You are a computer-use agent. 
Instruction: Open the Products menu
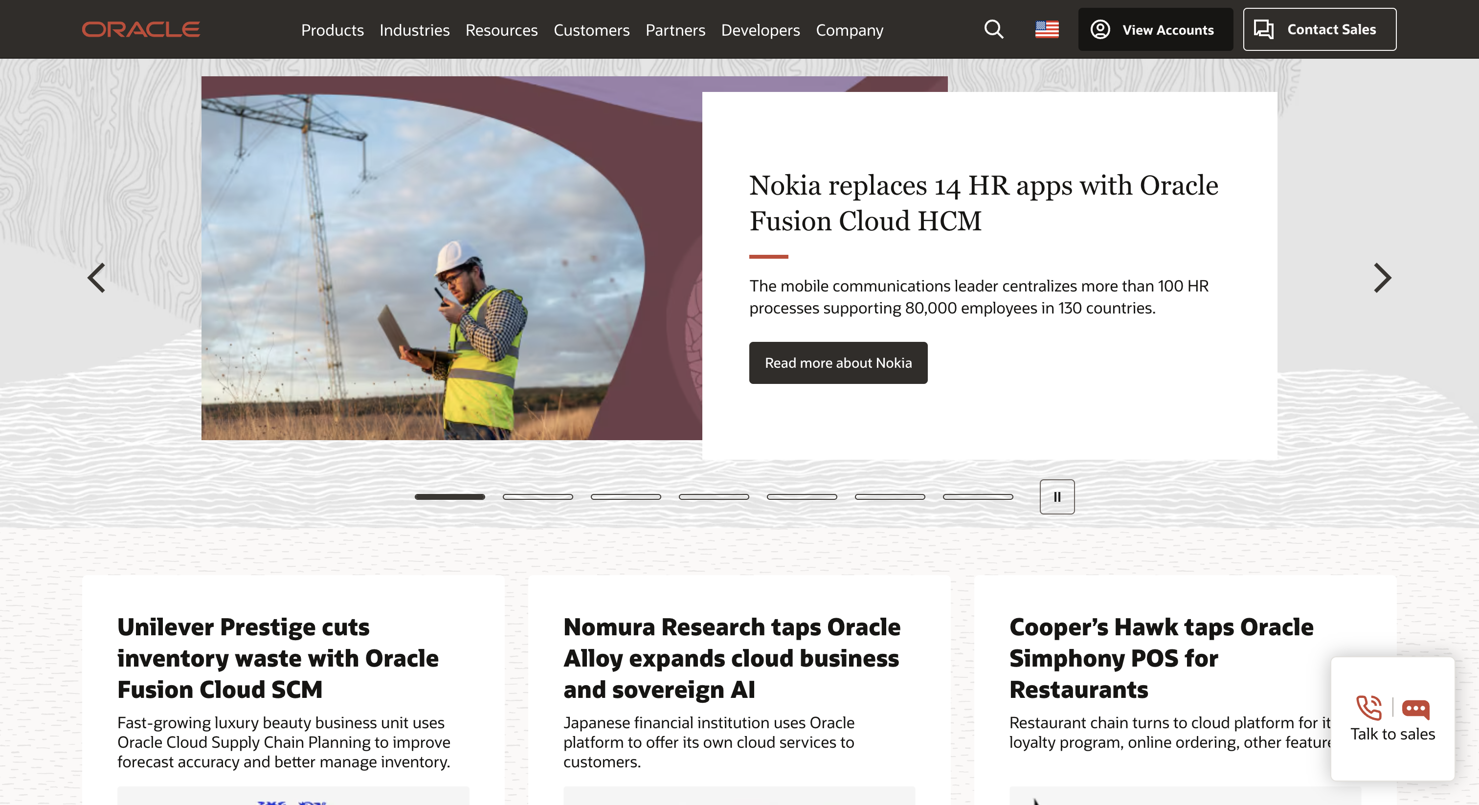pos(333,30)
